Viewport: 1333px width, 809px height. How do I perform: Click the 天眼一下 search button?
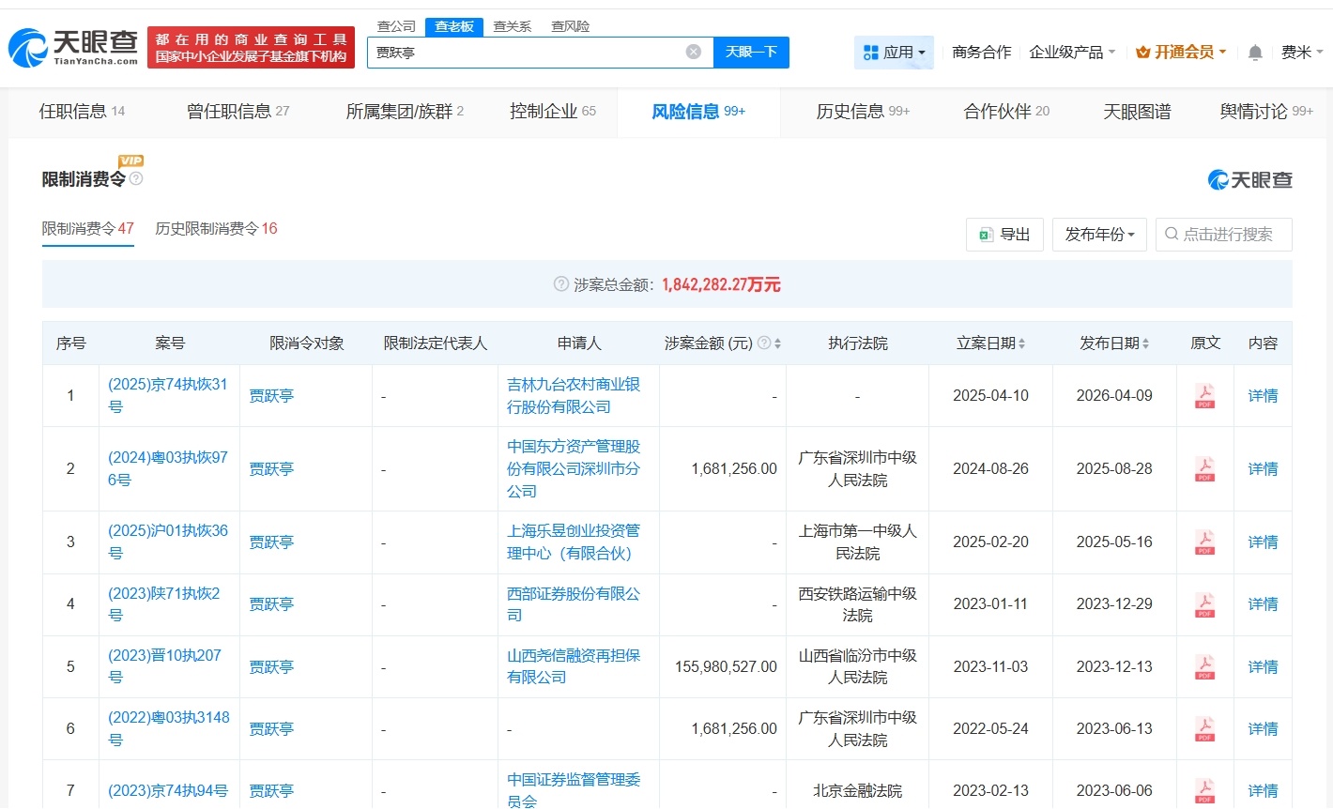751,53
